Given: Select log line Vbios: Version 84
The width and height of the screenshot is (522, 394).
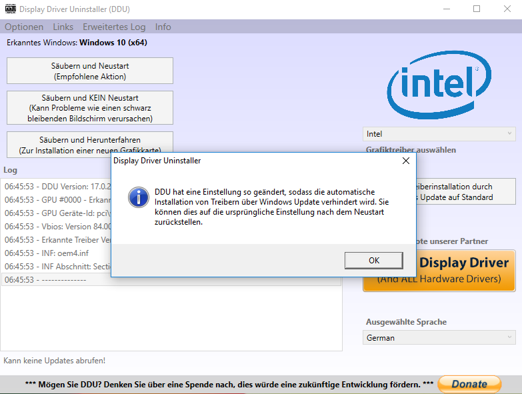Looking at the screenshot, I should 57,226.
